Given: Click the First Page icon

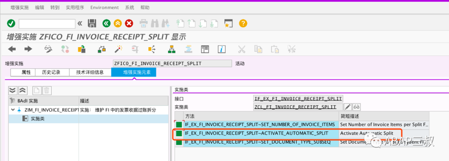Looking at the screenshot, I should pos(180,23).
